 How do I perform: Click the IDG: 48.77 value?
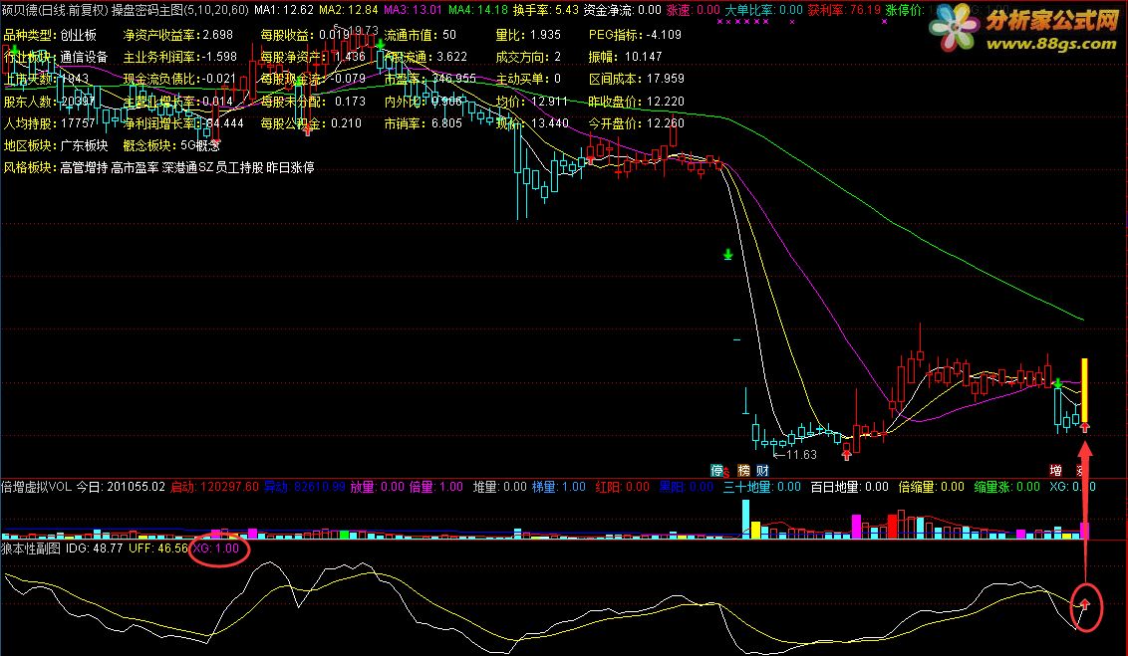point(95,548)
